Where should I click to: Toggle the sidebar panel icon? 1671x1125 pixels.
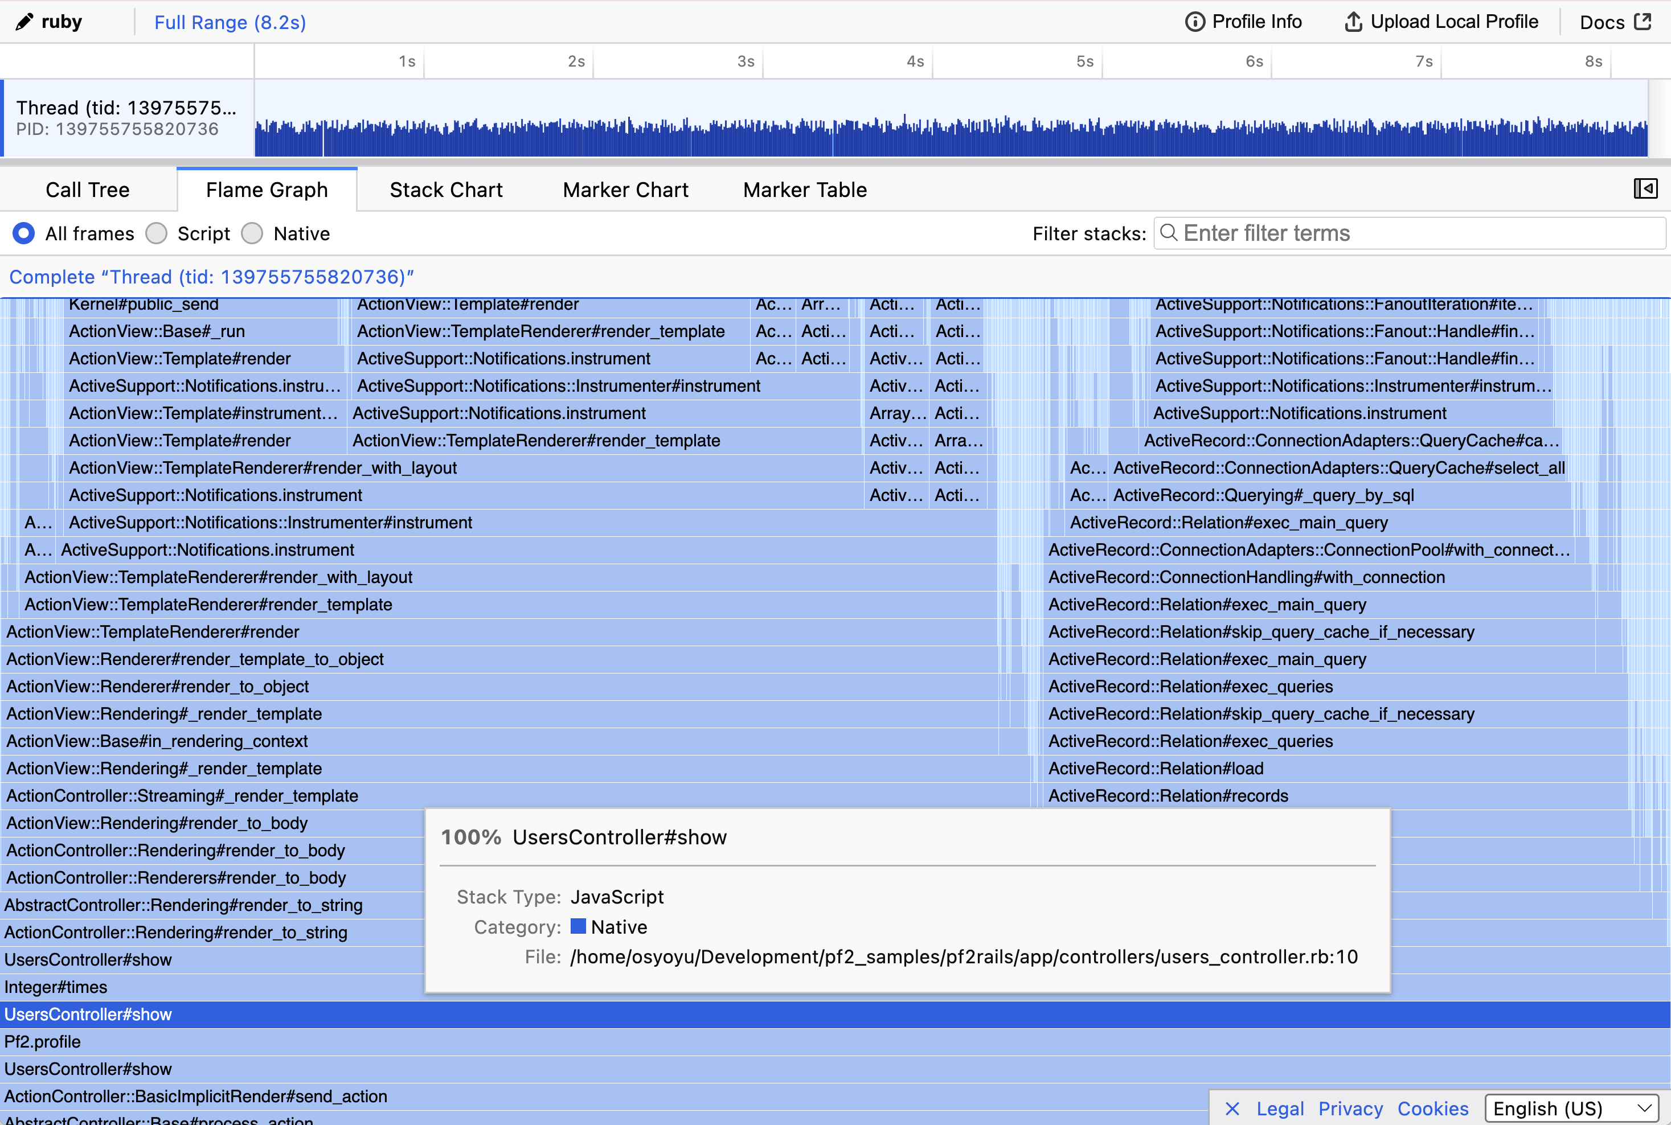click(1645, 188)
